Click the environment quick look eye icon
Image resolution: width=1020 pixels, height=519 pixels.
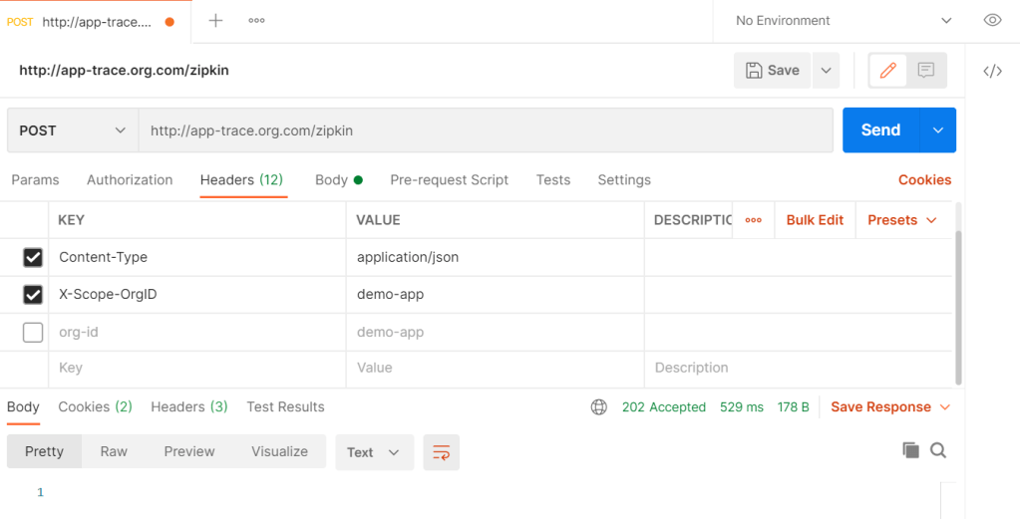pos(992,21)
